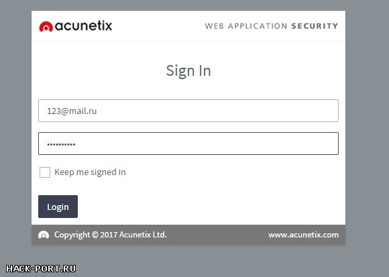Click the bold SECURITY word in header

point(315,26)
